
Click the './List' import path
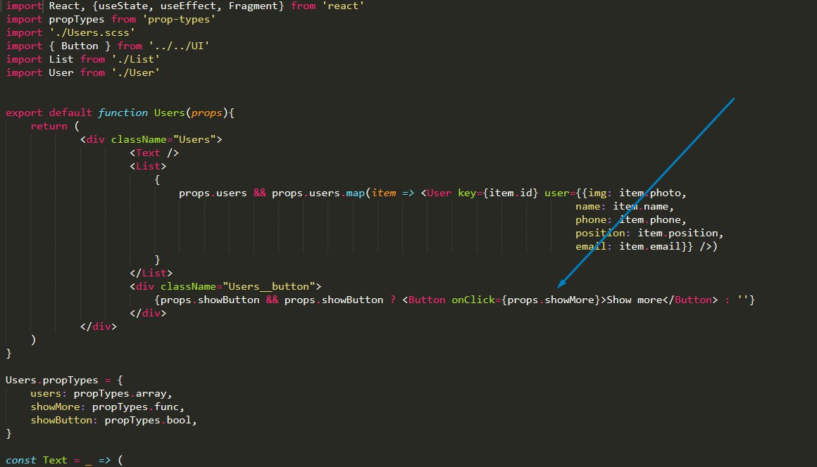pos(135,59)
